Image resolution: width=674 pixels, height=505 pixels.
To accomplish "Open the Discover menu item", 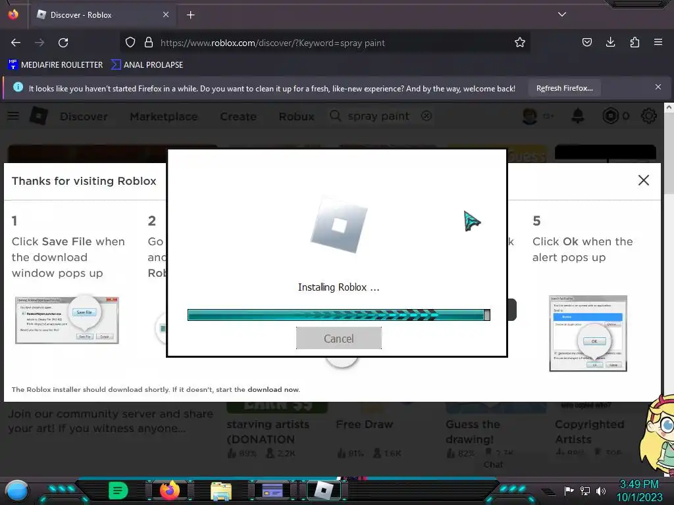I will click(84, 116).
